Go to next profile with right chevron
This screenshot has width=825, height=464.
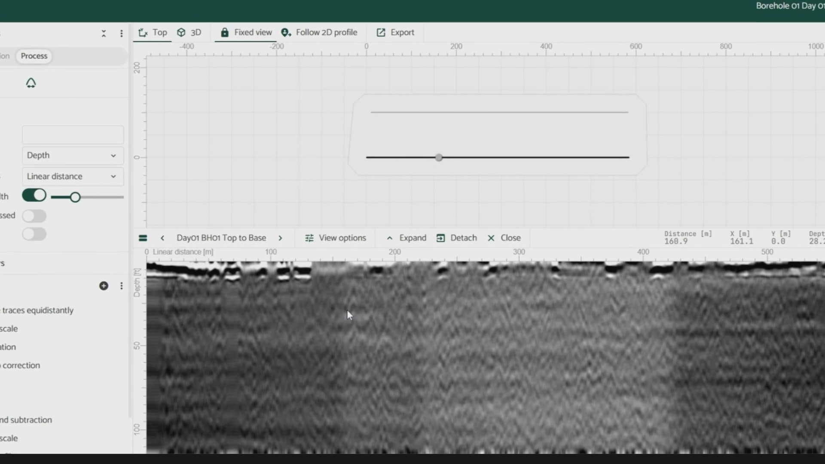point(280,238)
